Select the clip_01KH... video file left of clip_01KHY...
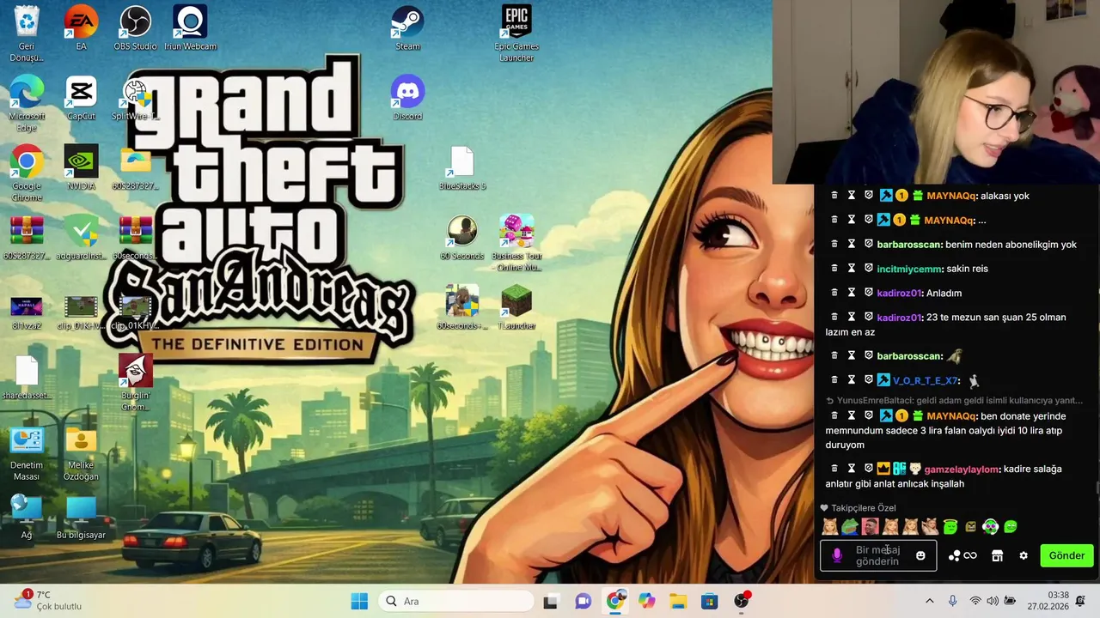Viewport: 1100px width, 618px height. pyautogui.click(x=81, y=312)
